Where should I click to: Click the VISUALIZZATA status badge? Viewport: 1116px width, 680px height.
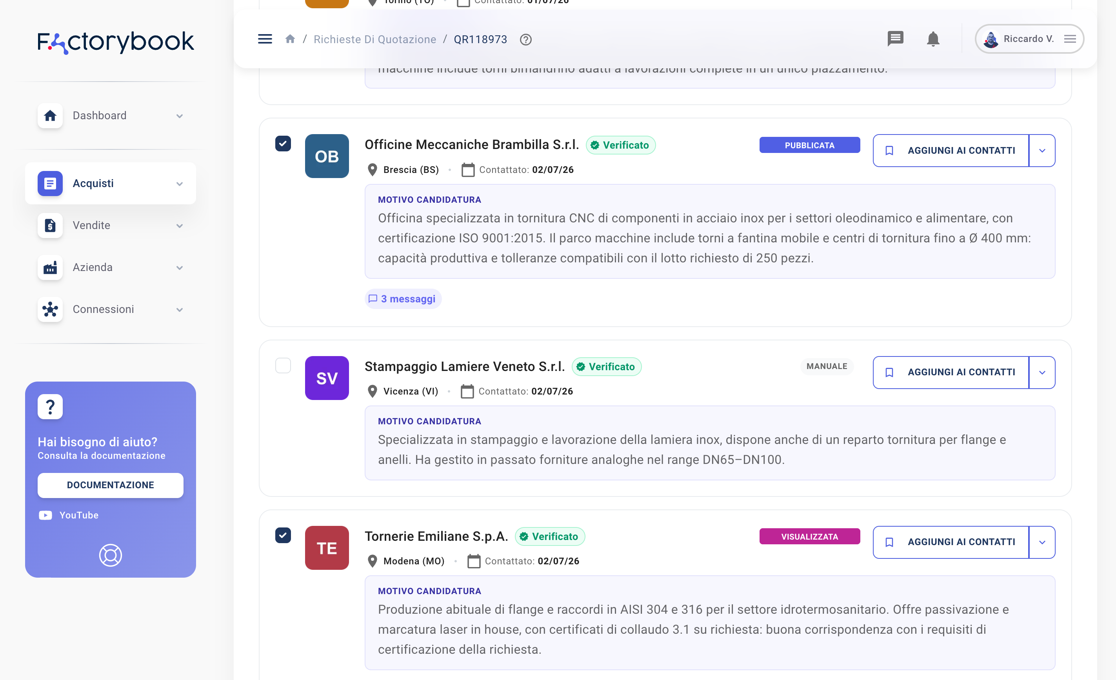coord(809,536)
